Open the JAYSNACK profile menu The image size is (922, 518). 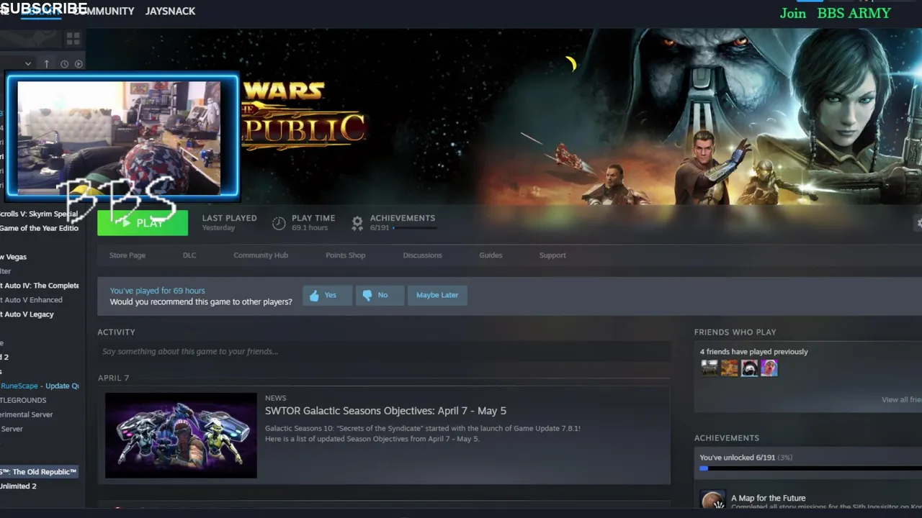tap(170, 11)
